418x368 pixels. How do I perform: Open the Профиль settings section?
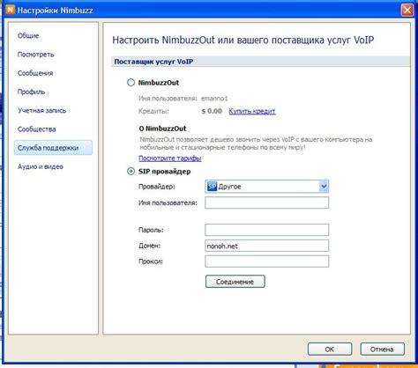(31, 92)
